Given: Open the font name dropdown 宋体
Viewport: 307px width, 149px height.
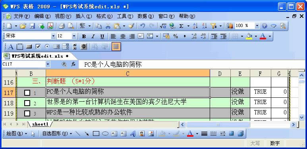Looking at the screenshot, I should 53,36.
